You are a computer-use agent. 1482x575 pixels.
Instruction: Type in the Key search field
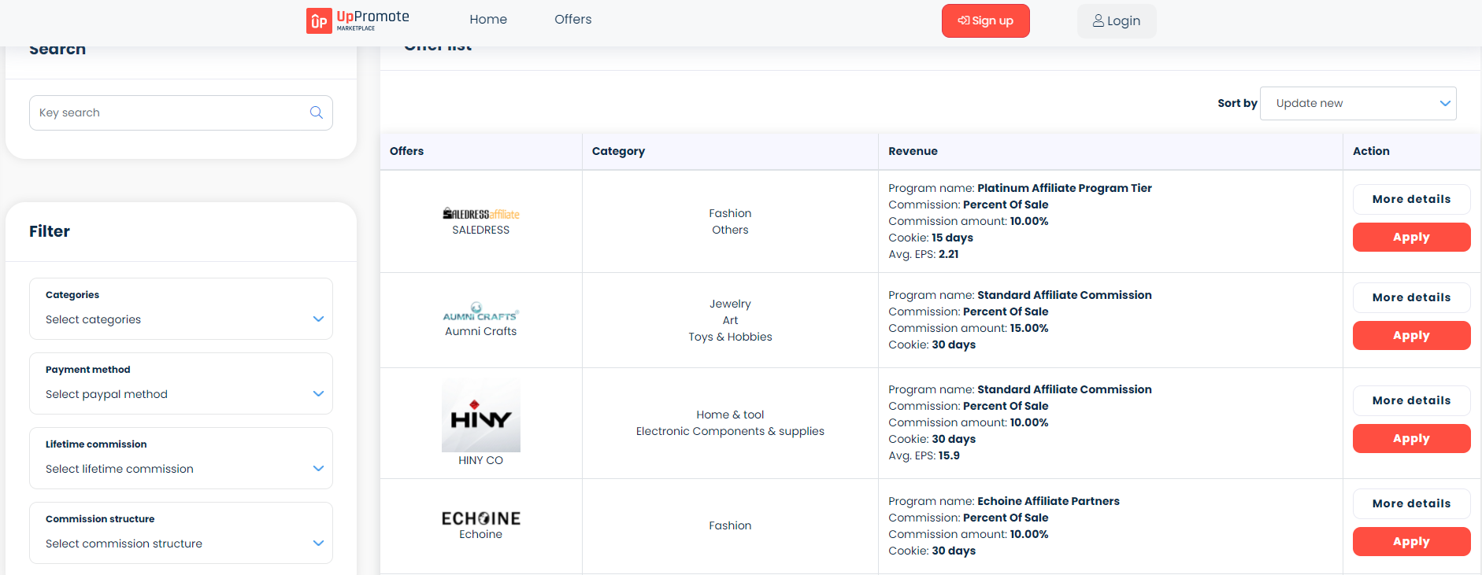[x=169, y=112]
